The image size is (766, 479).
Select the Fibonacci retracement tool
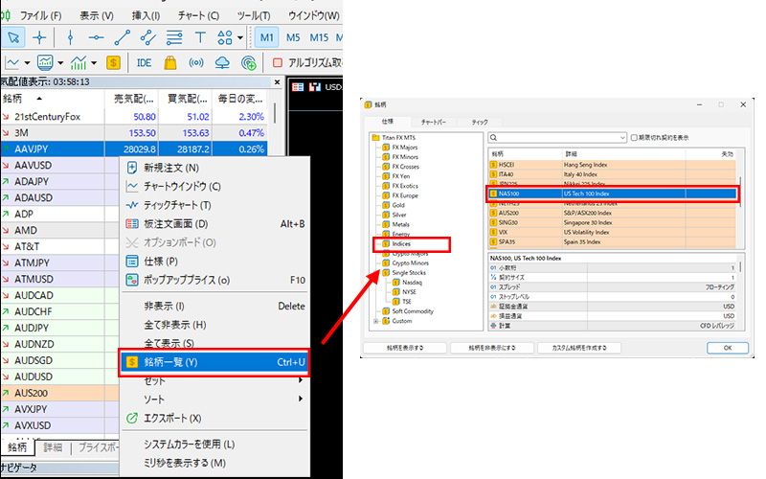point(174,37)
